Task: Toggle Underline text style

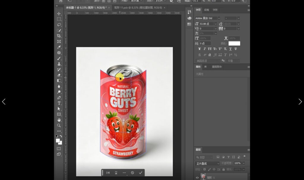Action: coord(230,49)
